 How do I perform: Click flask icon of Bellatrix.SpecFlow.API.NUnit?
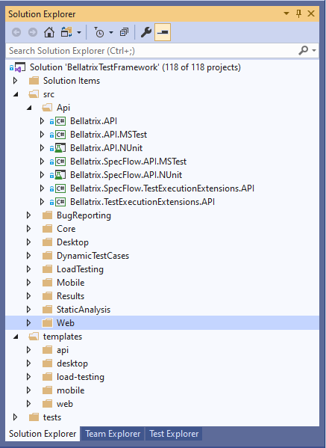(60, 175)
